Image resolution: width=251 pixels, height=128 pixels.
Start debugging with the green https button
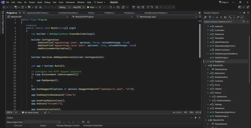91,7
